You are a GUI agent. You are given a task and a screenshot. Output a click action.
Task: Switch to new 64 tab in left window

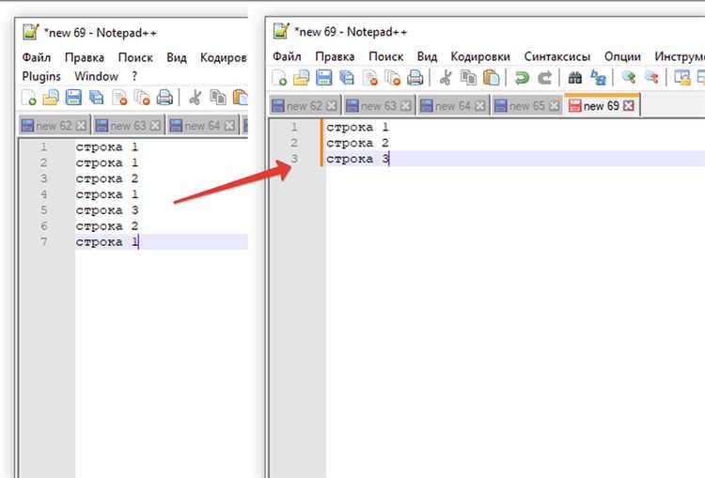[x=202, y=126]
